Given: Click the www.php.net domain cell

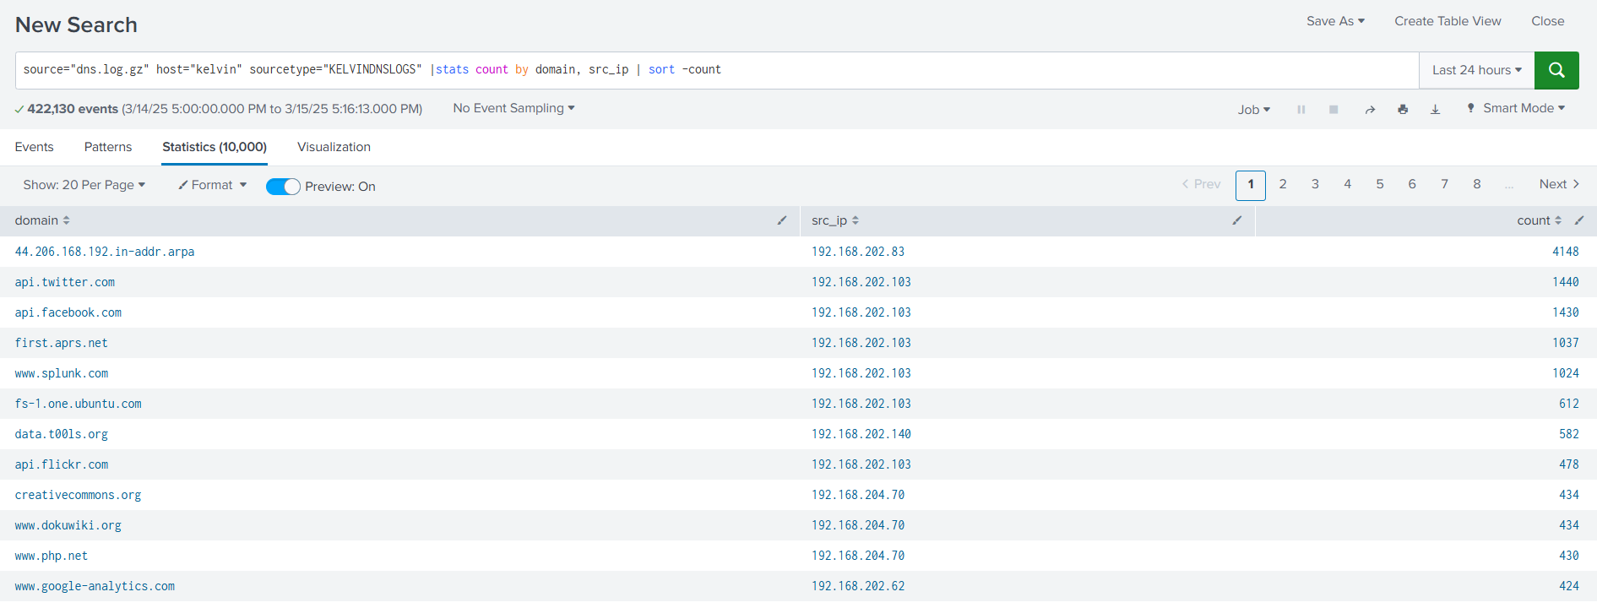Looking at the screenshot, I should pos(52,556).
